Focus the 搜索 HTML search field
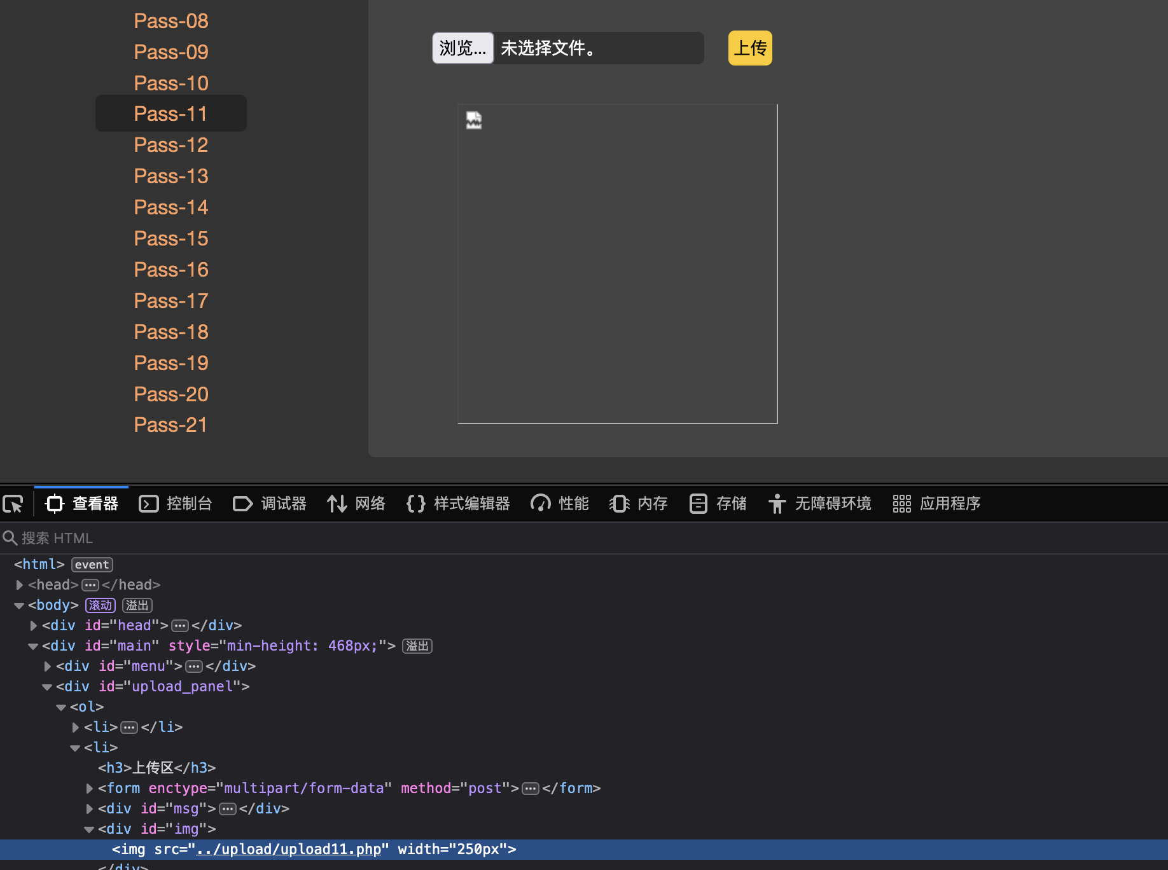This screenshot has height=870, width=1168. click(x=584, y=538)
